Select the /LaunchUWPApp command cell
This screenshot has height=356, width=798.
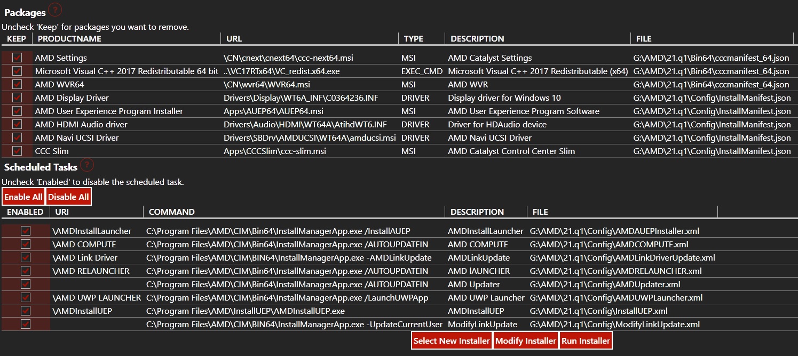287,297
